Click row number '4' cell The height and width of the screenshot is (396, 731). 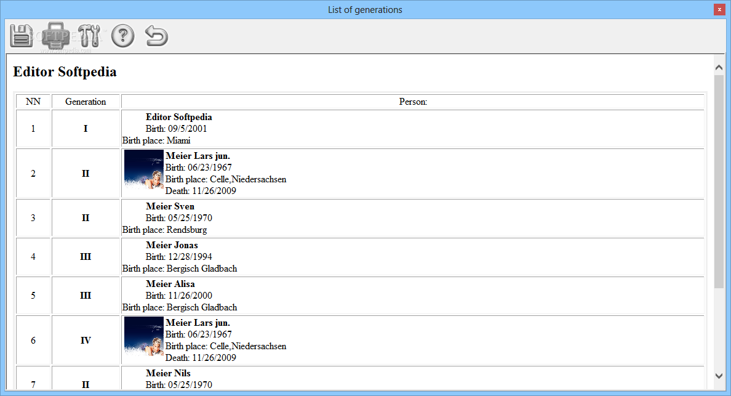33,257
